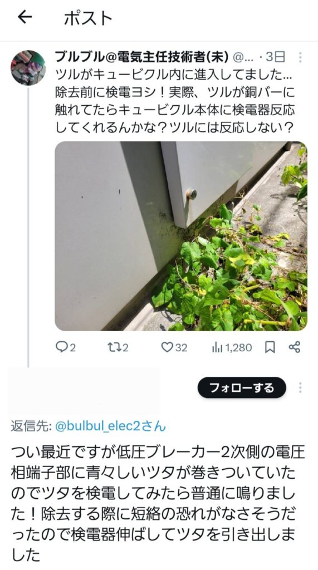
Task: Open the ブルブル profile avatar
Action: tap(28, 68)
